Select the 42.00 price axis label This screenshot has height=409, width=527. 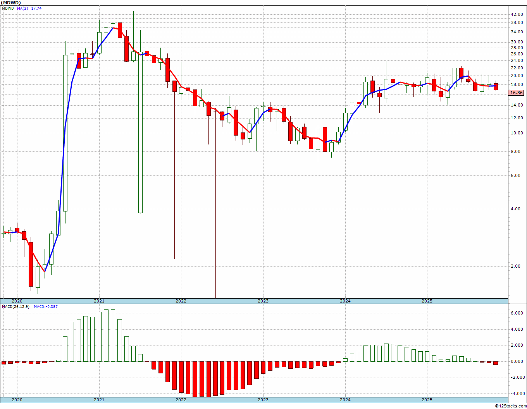[x=517, y=14]
